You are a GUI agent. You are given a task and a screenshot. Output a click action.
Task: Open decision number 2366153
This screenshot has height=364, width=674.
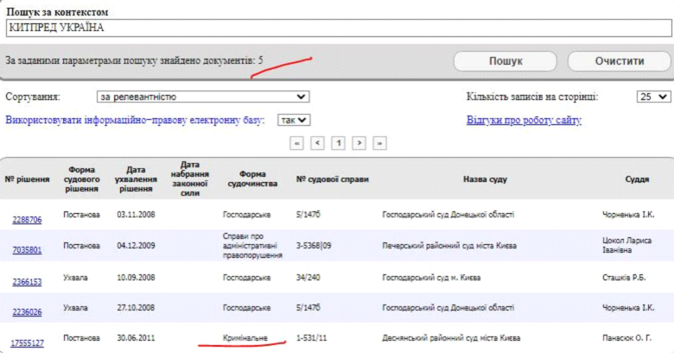(x=27, y=281)
